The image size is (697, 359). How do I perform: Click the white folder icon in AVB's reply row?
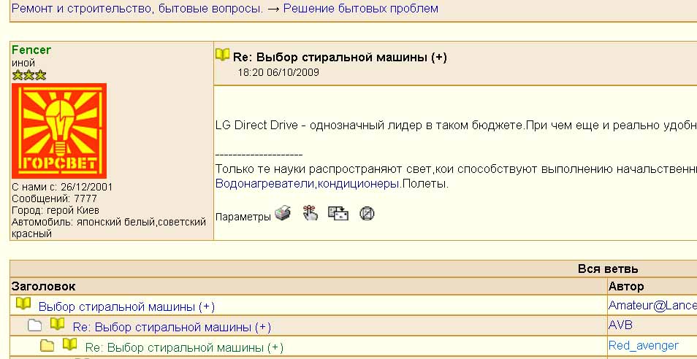pyautogui.click(x=34, y=325)
